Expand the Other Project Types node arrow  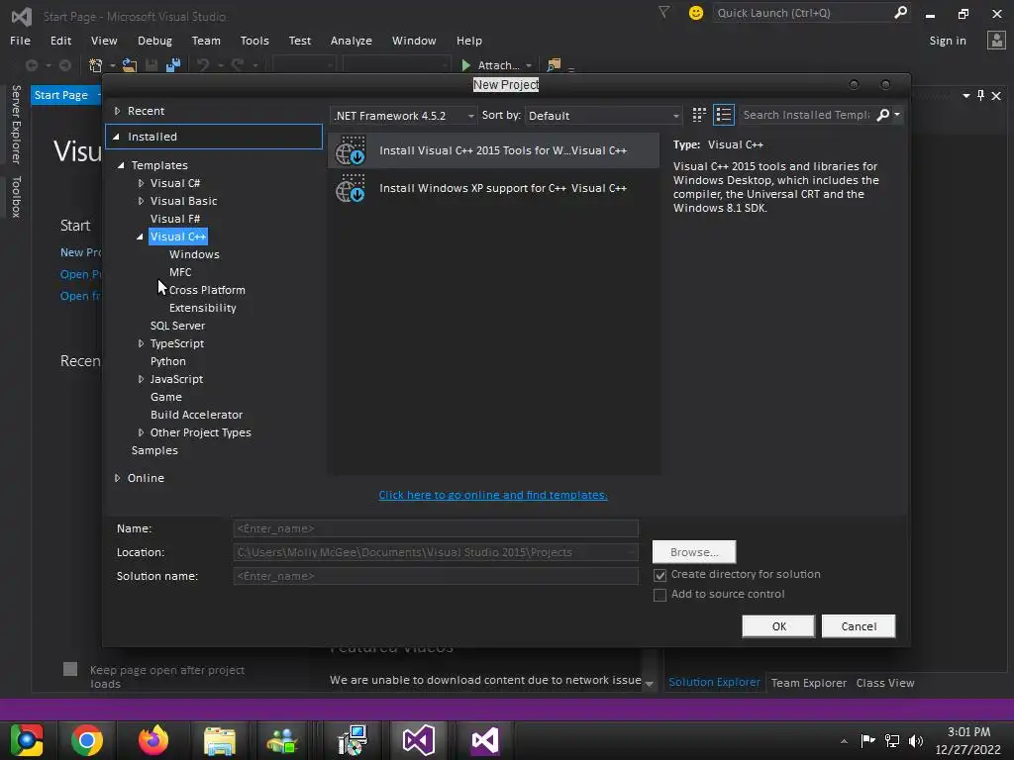[x=141, y=433]
